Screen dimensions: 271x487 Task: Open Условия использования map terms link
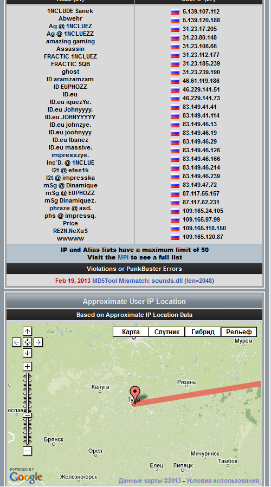coord(223,481)
